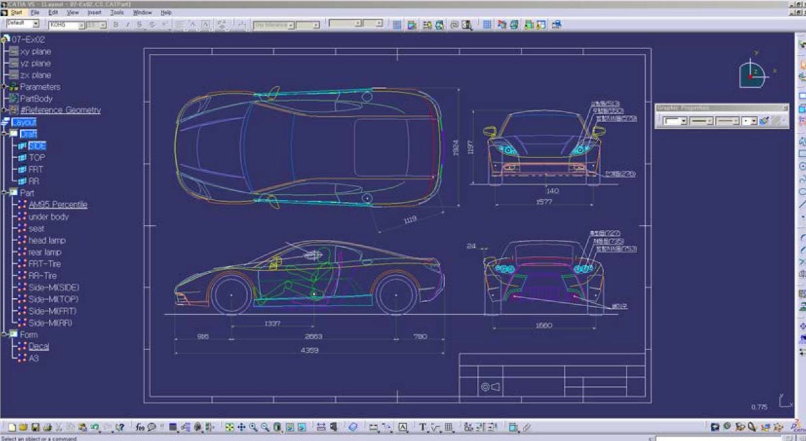Open the Help menu

(x=166, y=12)
